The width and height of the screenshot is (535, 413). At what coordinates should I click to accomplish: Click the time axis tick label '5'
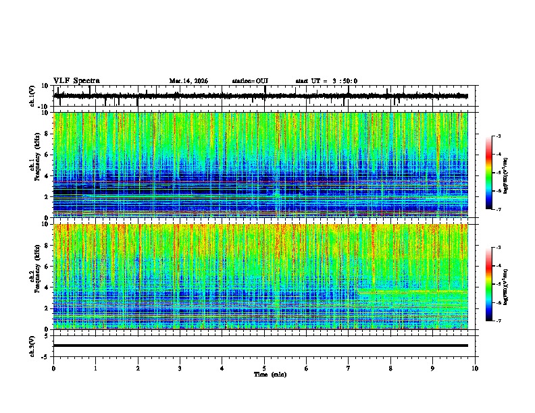tap(264, 368)
